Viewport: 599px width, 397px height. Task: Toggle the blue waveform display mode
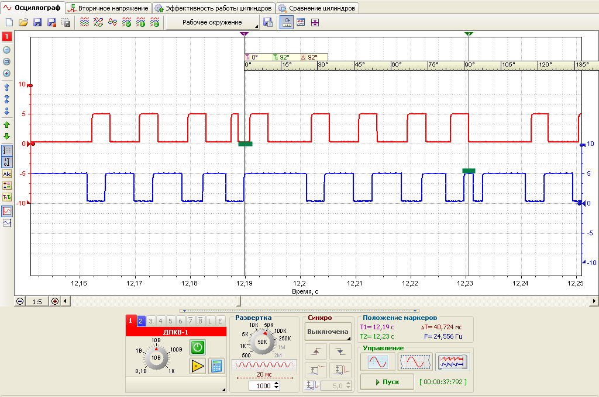pyautogui.click(x=7, y=223)
